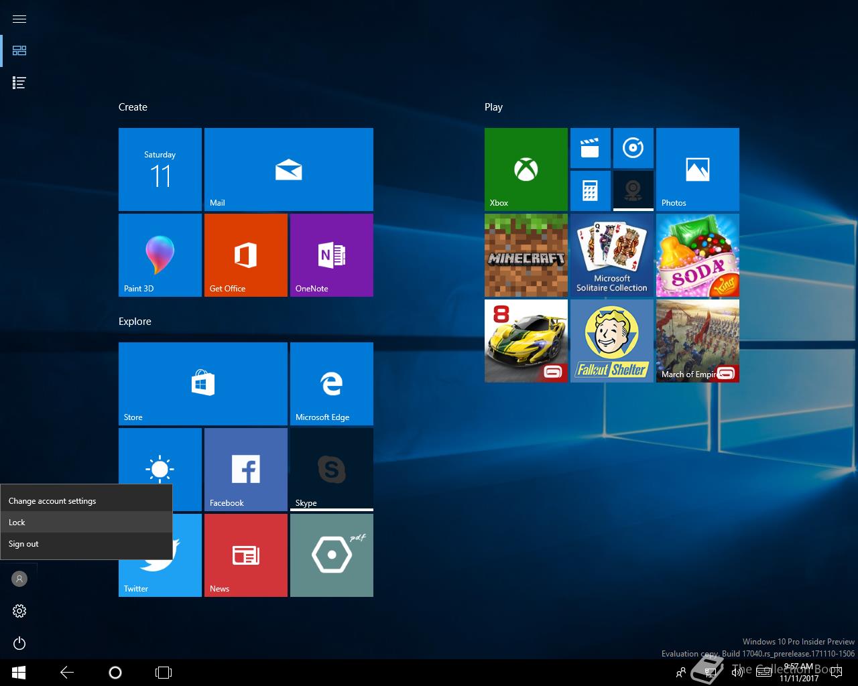Open the volume speaker icon

coord(737,673)
